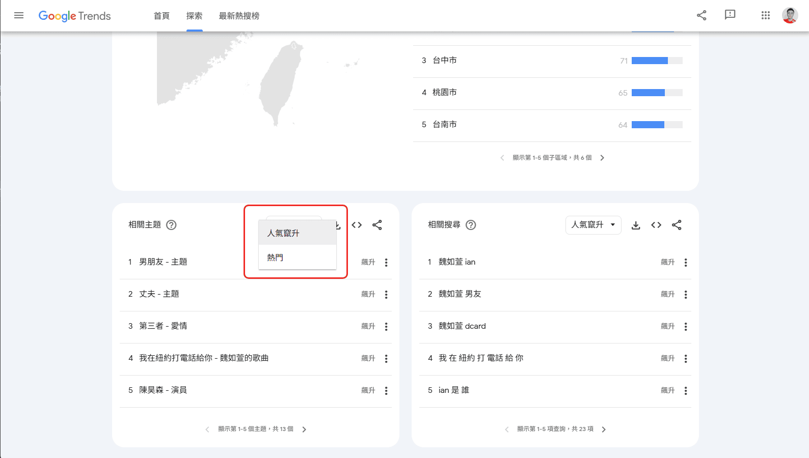Click the Google Trends logo
The width and height of the screenshot is (809, 458).
tap(75, 16)
